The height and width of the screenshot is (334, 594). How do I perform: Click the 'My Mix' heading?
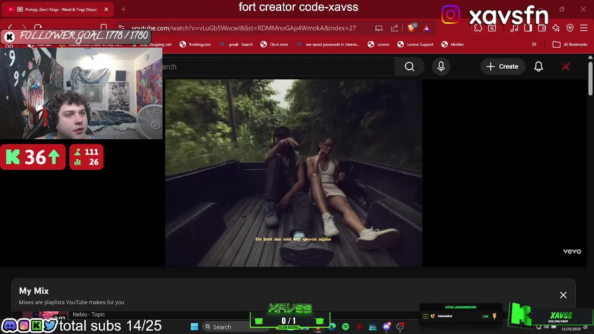pos(34,291)
